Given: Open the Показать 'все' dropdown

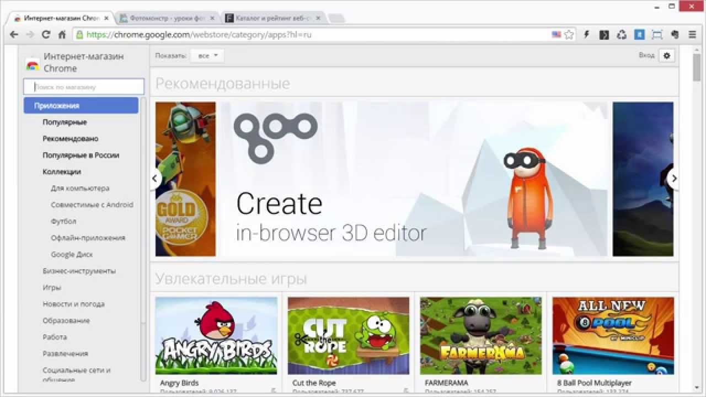Looking at the screenshot, I should 207,56.
